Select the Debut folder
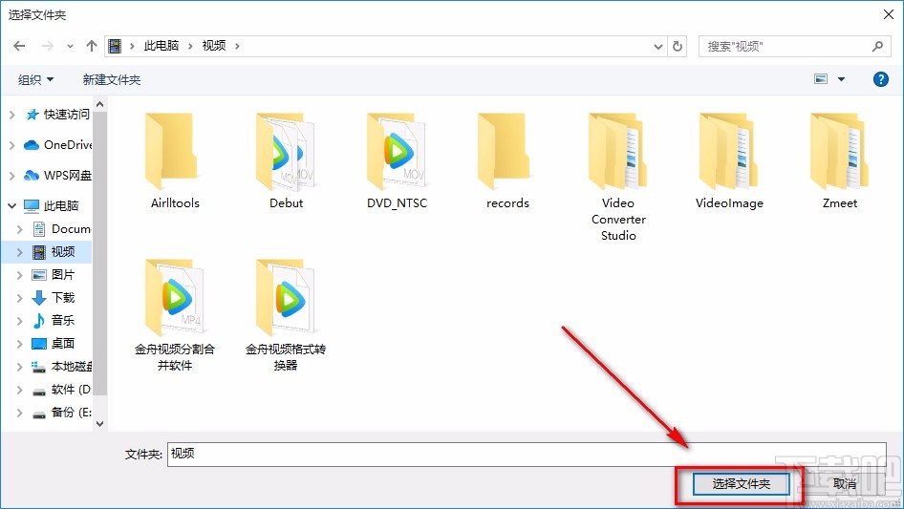Screen dimensions: 904x509 pyautogui.click(x=286, y=160)
